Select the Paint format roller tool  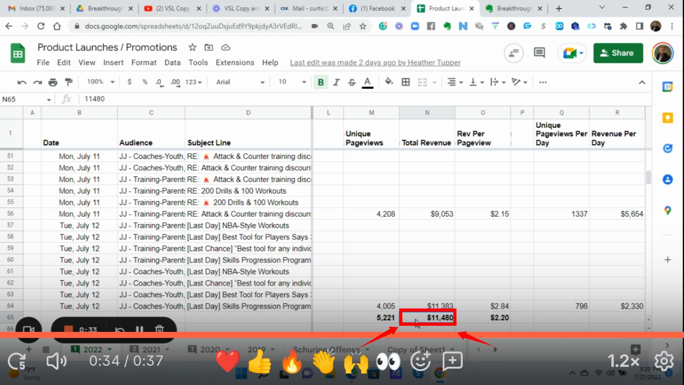[69, 82]
